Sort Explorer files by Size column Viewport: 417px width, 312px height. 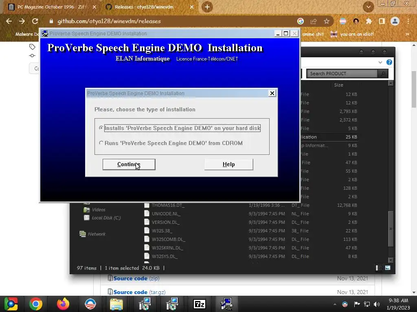click(338, 85)
